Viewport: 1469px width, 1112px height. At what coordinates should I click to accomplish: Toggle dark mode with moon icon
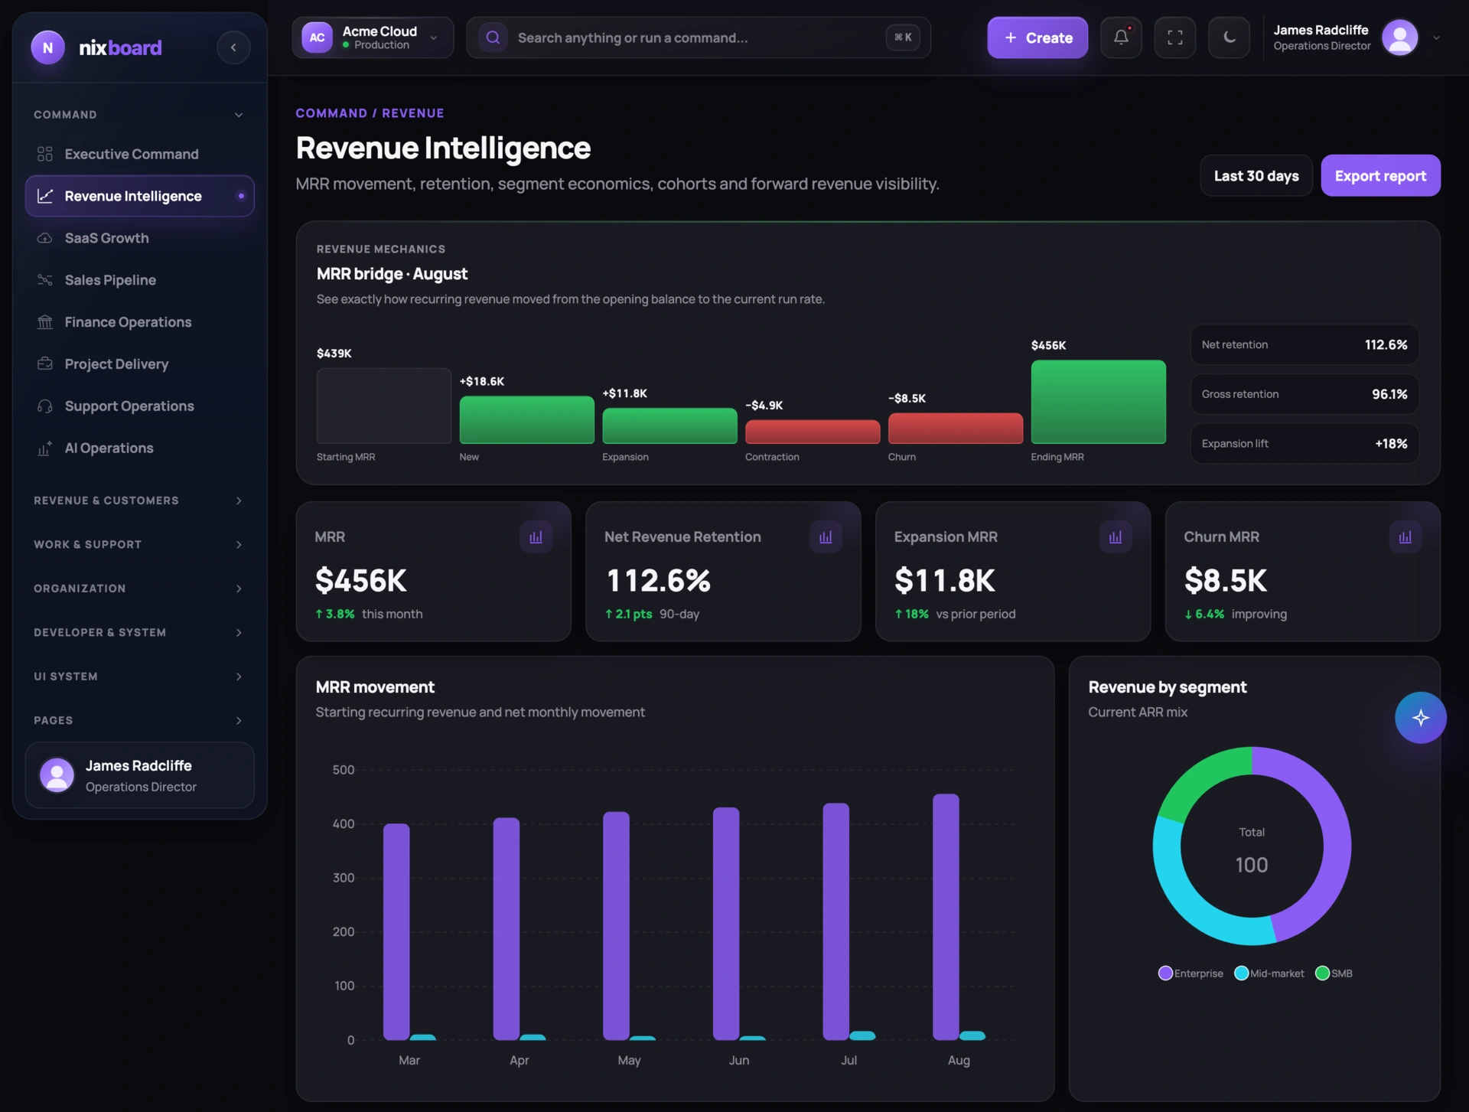(x=1229, y=38)
